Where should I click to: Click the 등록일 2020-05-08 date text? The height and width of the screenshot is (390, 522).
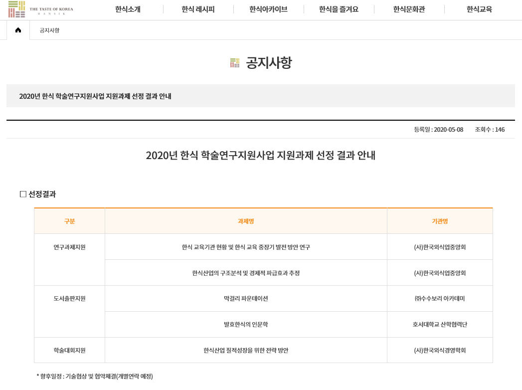pyautogui.click(x=438, y=130)
